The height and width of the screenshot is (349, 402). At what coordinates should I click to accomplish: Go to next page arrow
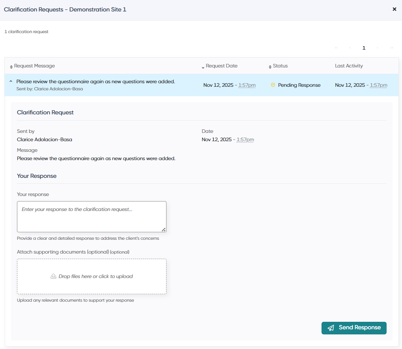click(378, 48)
